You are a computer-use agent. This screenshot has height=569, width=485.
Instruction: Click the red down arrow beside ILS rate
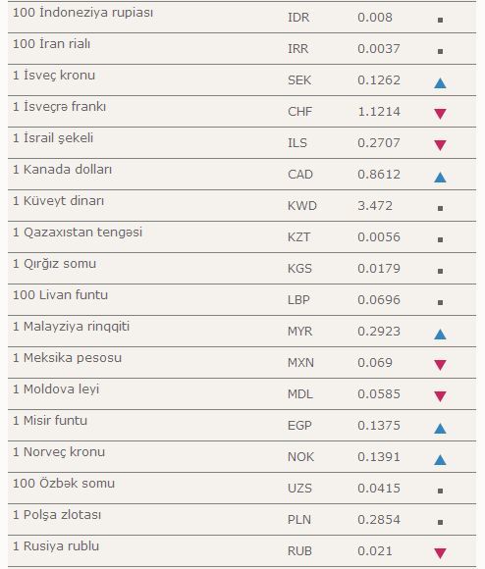coord(440,145)
